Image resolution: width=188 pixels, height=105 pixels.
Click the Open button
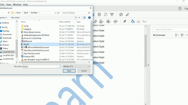(x=69, y=71)
